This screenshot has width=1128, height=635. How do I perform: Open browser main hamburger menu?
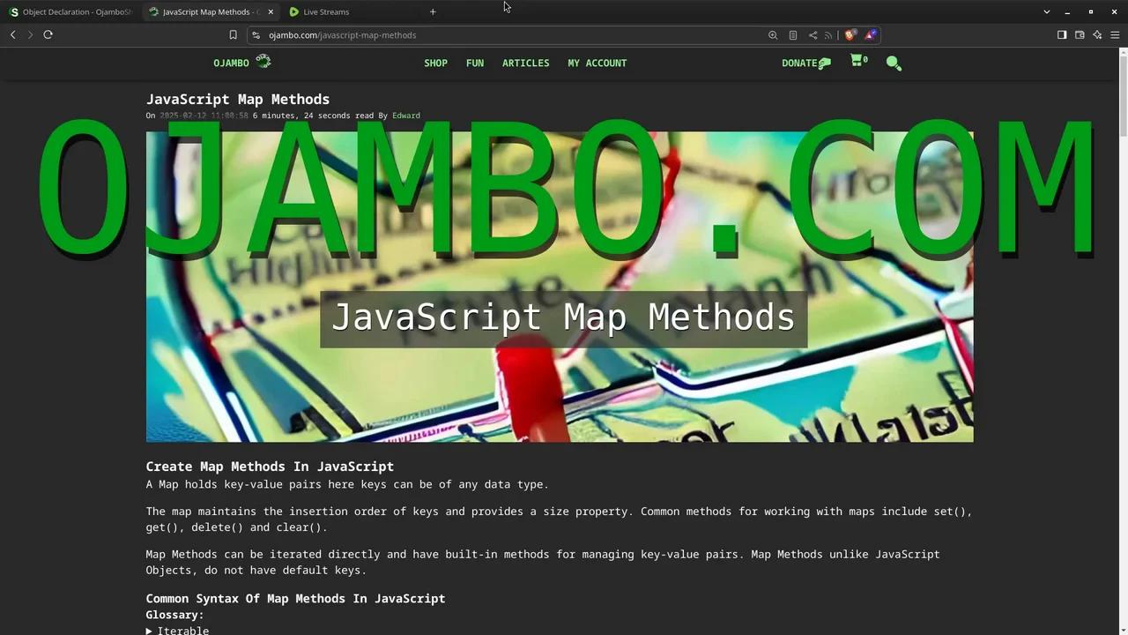(x=1115, y=35)
